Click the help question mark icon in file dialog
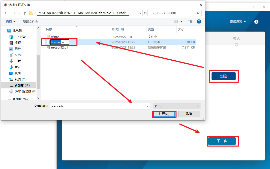 pos(199,22)
